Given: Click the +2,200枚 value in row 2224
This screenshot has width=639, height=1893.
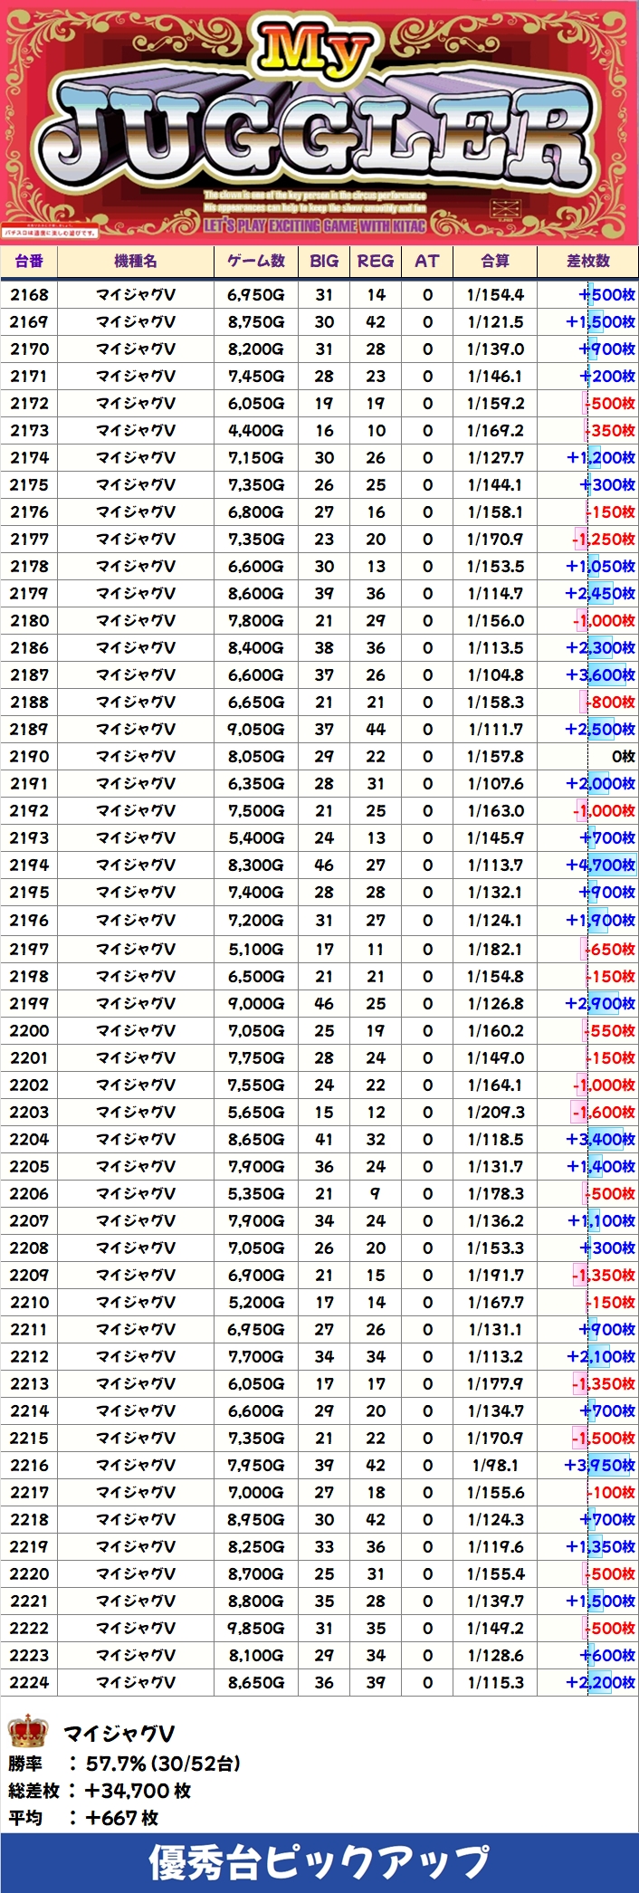Looking at the screenshot, I should point(601,1682).
